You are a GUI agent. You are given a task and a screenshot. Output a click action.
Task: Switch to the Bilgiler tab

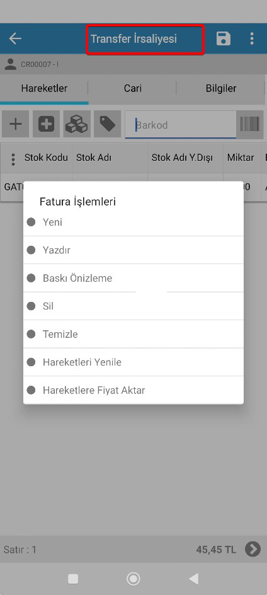coord(221,88)
